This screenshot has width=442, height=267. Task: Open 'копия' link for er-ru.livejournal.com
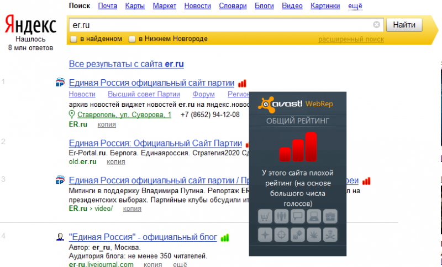[153, 264]
